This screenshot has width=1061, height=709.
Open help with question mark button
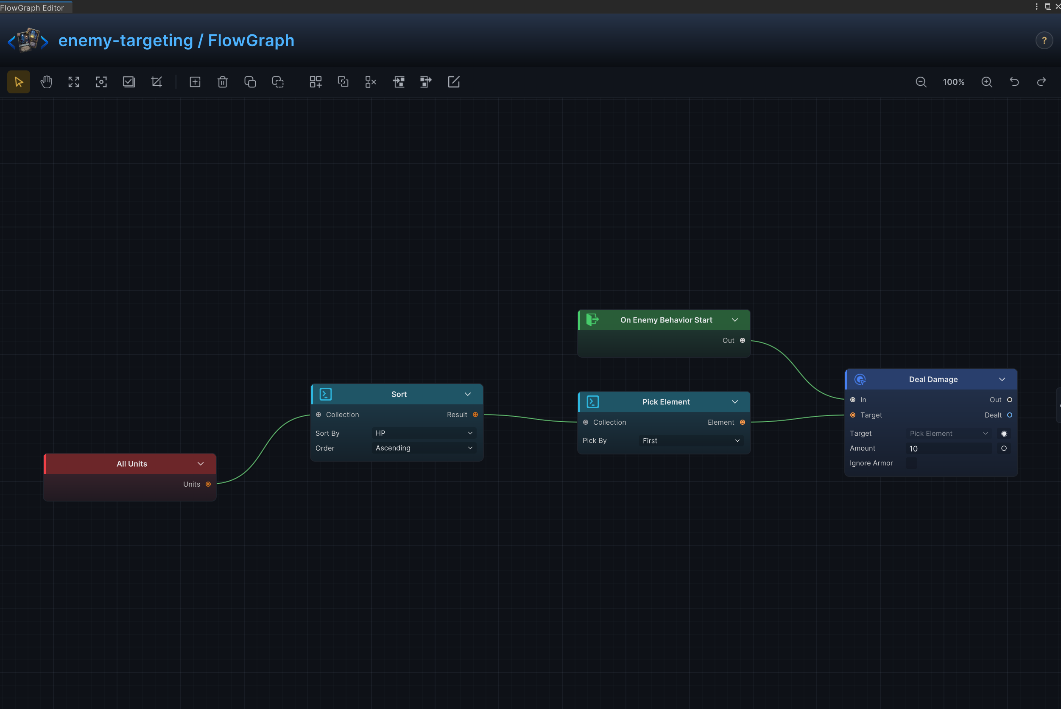tap(1044, 41)
